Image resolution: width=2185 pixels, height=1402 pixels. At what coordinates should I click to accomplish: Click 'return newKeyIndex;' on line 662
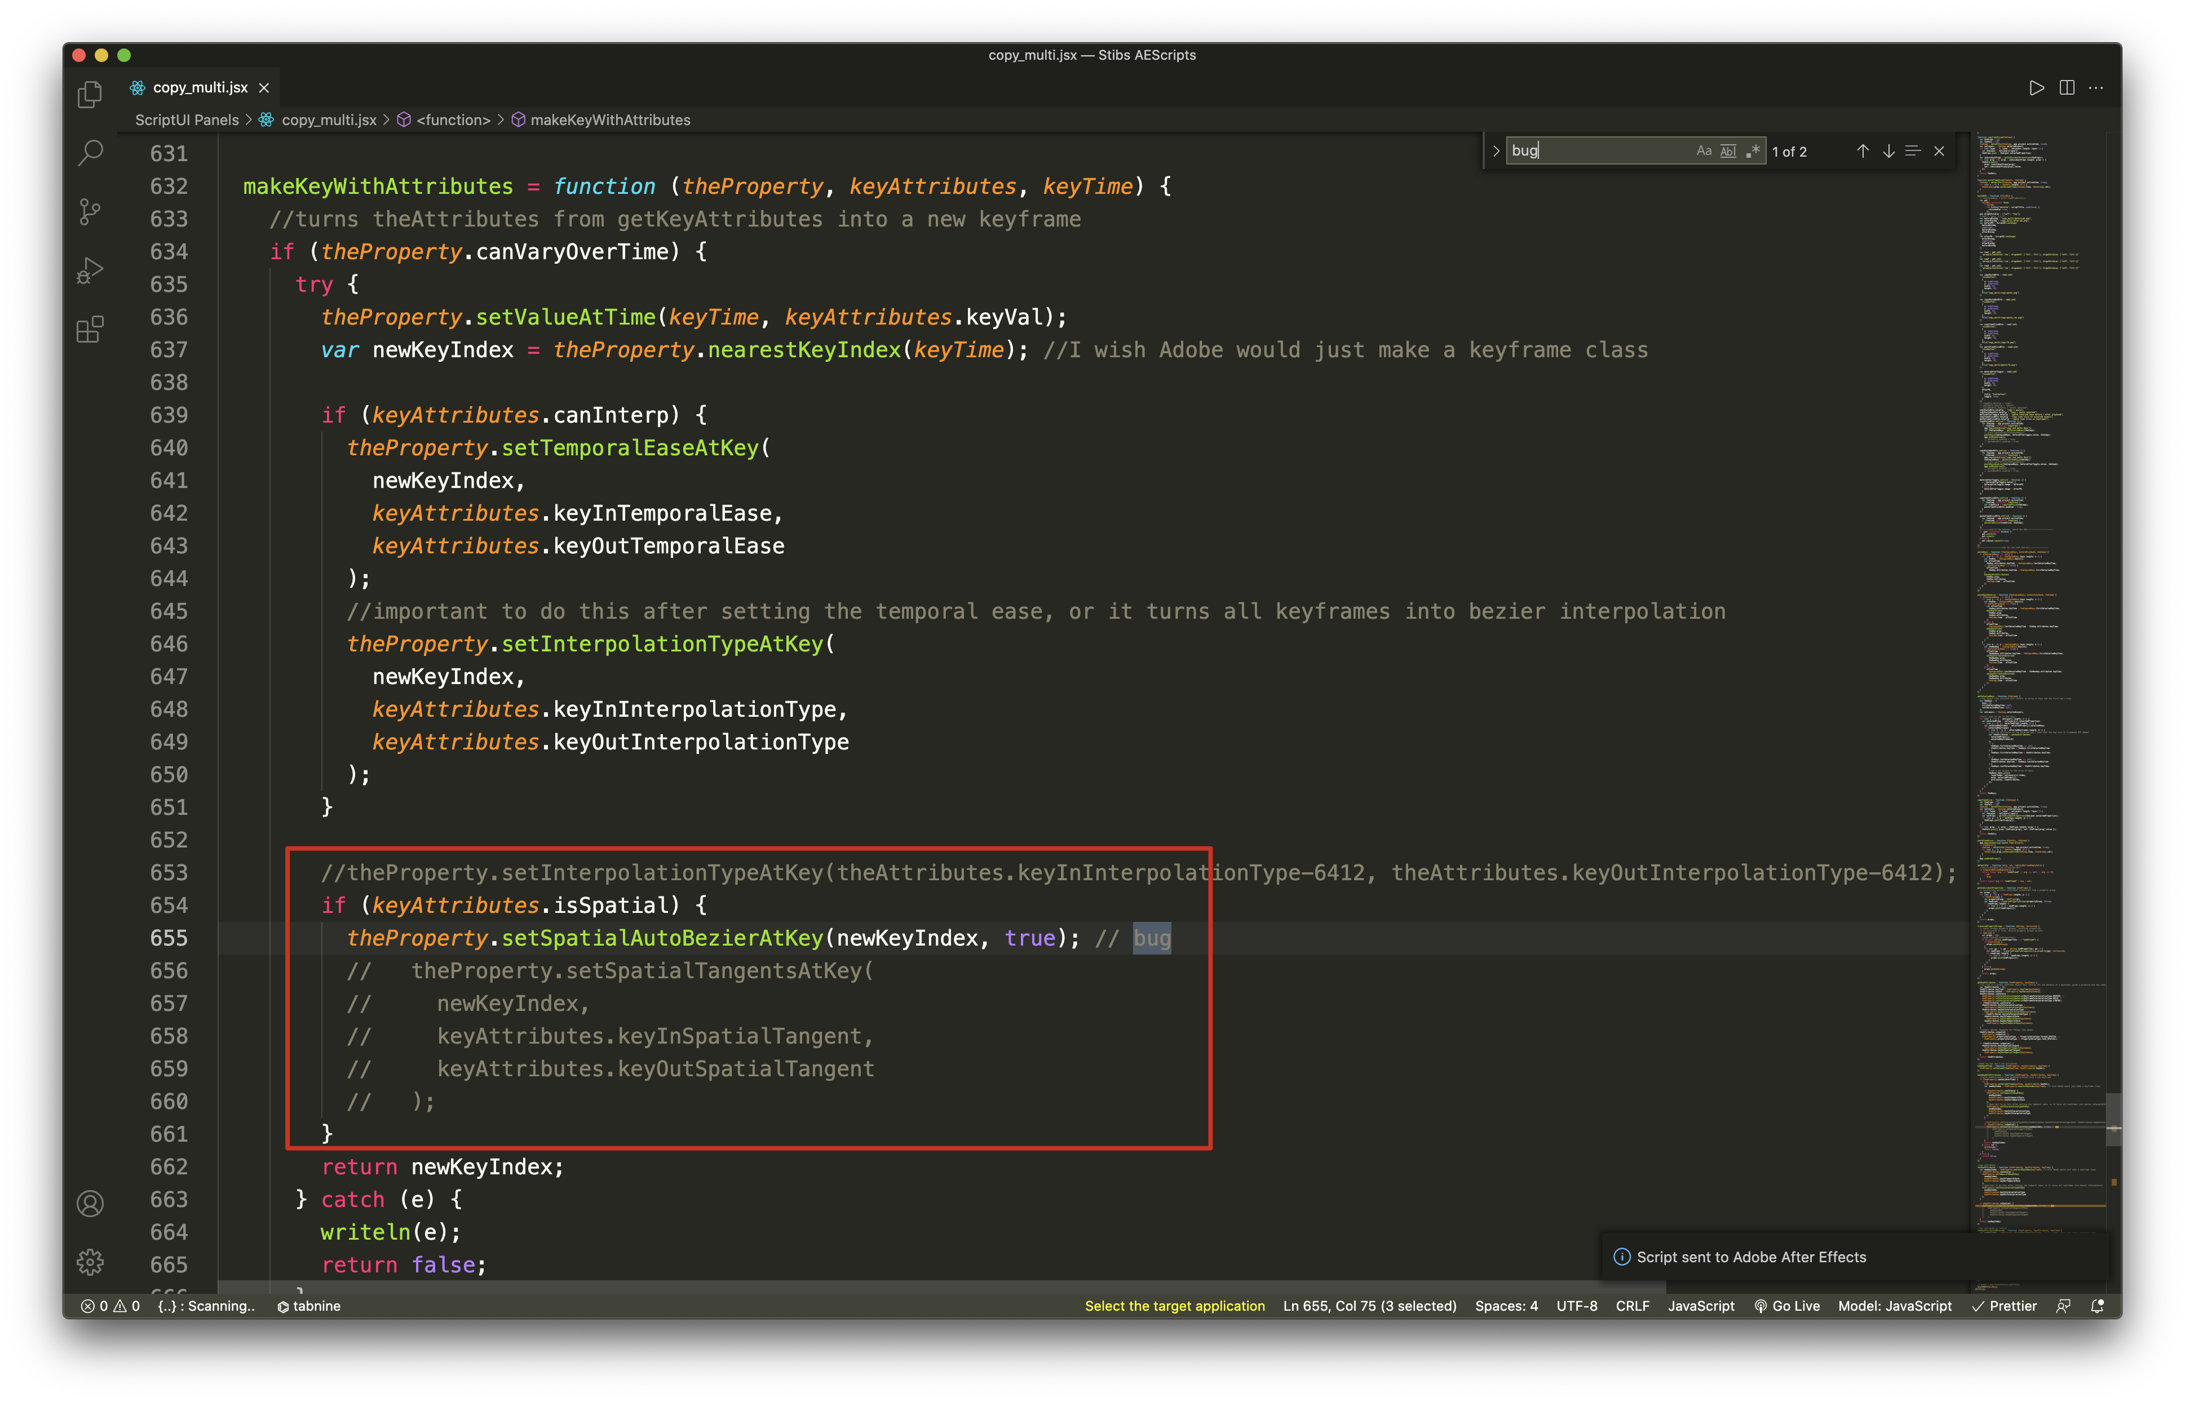pos(442,1166)
